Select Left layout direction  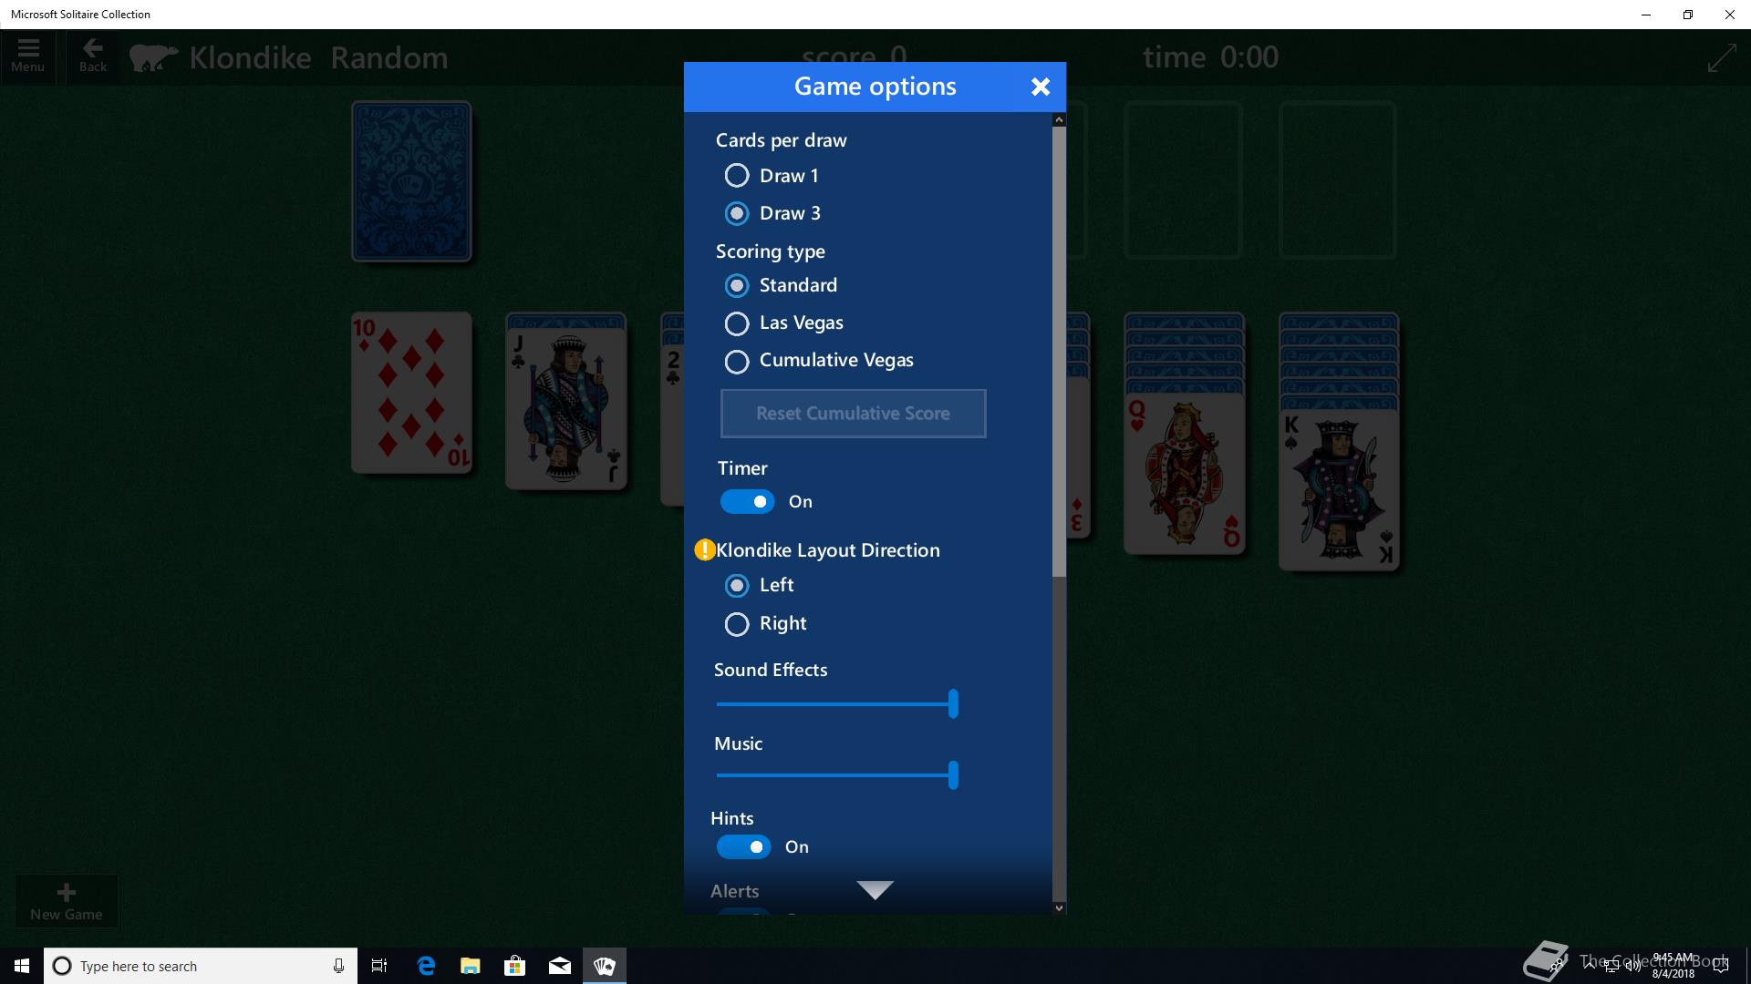(759, 585)
